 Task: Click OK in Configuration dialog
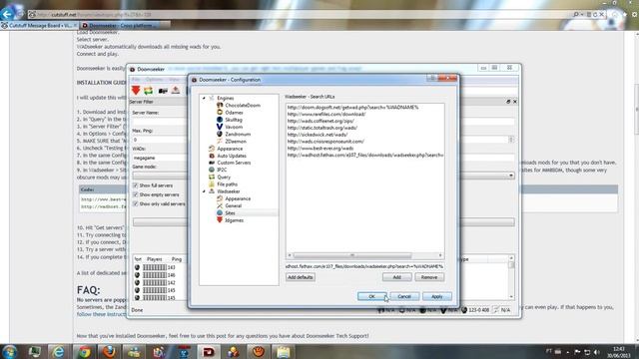(x=371, y=296)
